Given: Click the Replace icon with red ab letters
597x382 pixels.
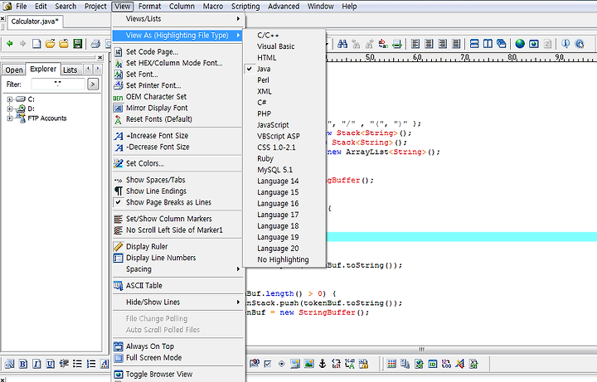Looking at the screenshot, I should coord(383,44).
